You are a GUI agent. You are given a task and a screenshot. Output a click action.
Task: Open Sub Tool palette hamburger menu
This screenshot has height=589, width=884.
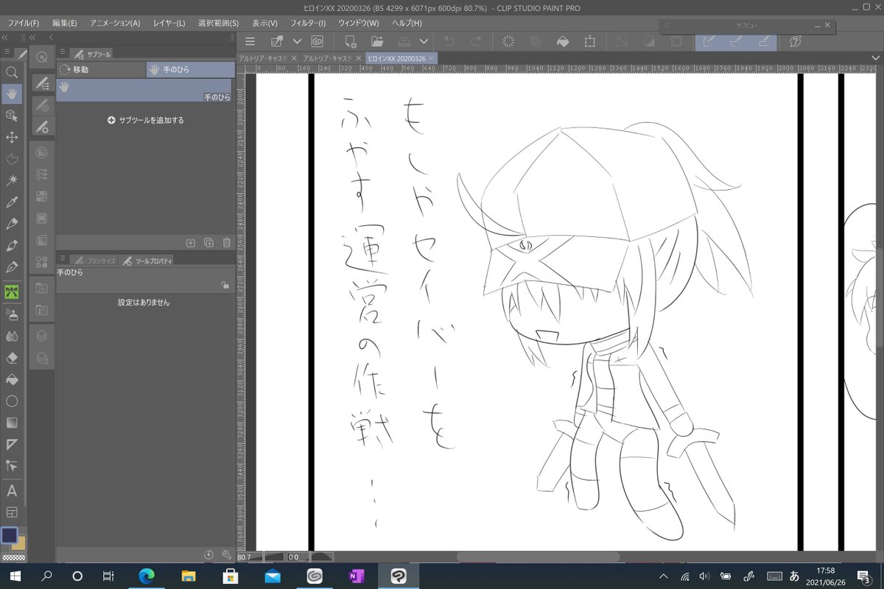click(x=63, y=53)
